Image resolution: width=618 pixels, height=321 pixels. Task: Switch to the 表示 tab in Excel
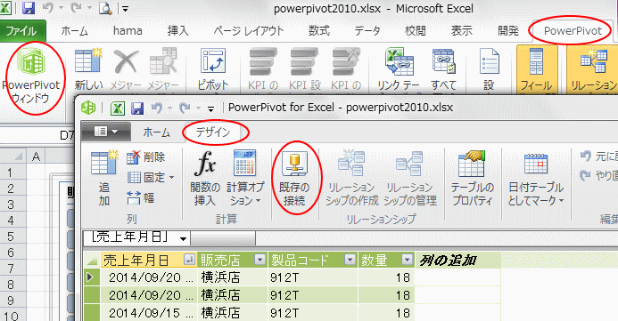coord(462,31)
